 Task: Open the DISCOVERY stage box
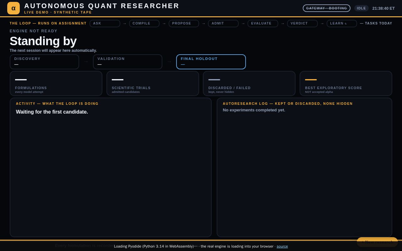pos(44,62)
